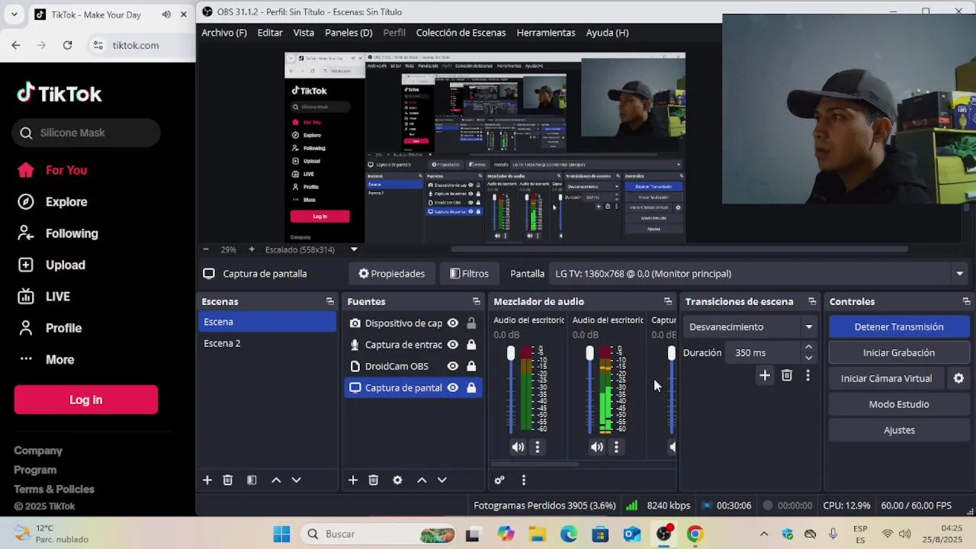Open the Editar menu
Screen dimensions: 976x549
point(270,33)
